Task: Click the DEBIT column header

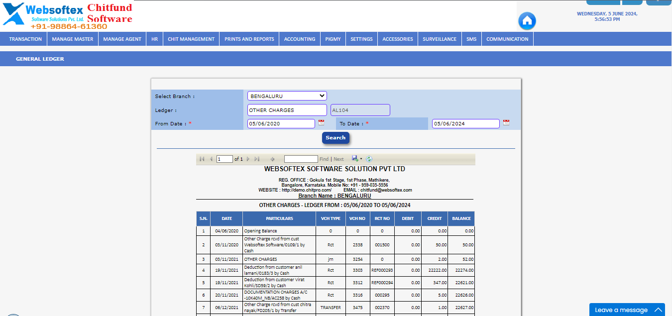Action: point(408,218)
